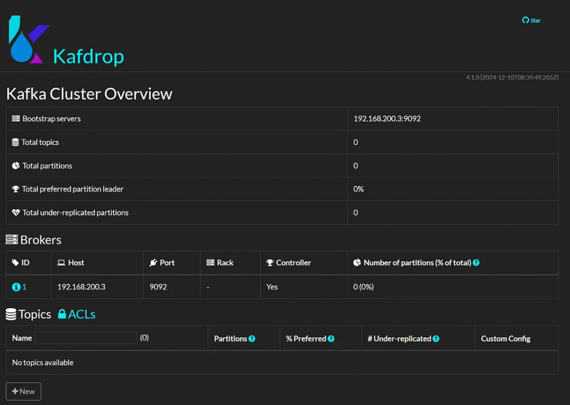Open broker ID 1 link
This screenshot has width=570, height=405.
[x=24, y=287]
